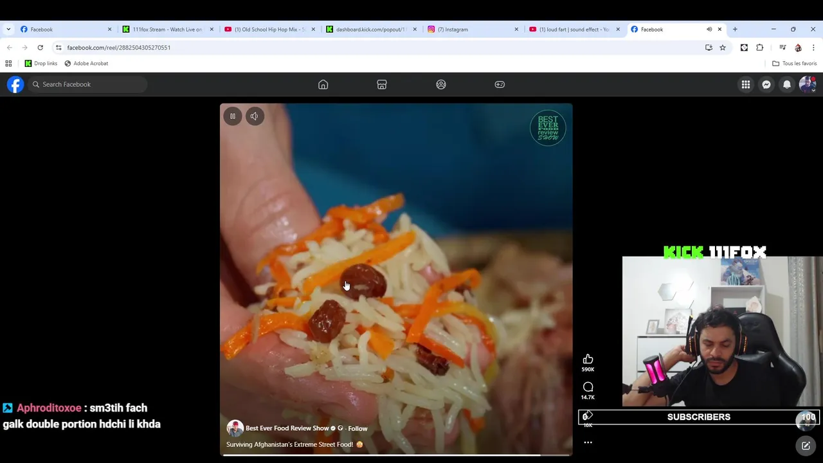The width and height of the screenshot is (823, 463).
Task: Go to the Facebook Home feed icon
Action: (323, 84)
